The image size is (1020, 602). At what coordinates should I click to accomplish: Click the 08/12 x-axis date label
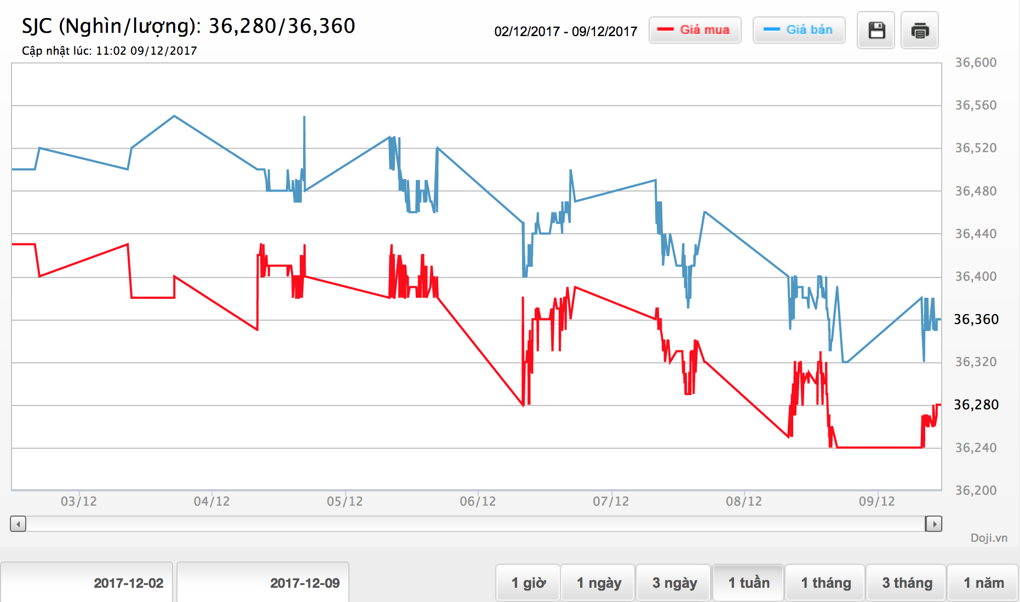[744, 501]
